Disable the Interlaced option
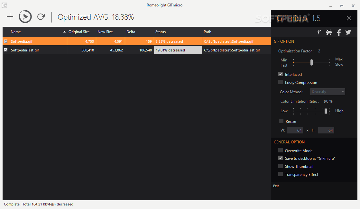Viewport: 360px width, 209px height. (x=281, y=74)
